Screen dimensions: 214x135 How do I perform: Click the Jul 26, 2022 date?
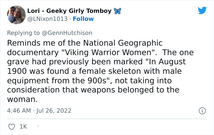(x=54, y=111)
